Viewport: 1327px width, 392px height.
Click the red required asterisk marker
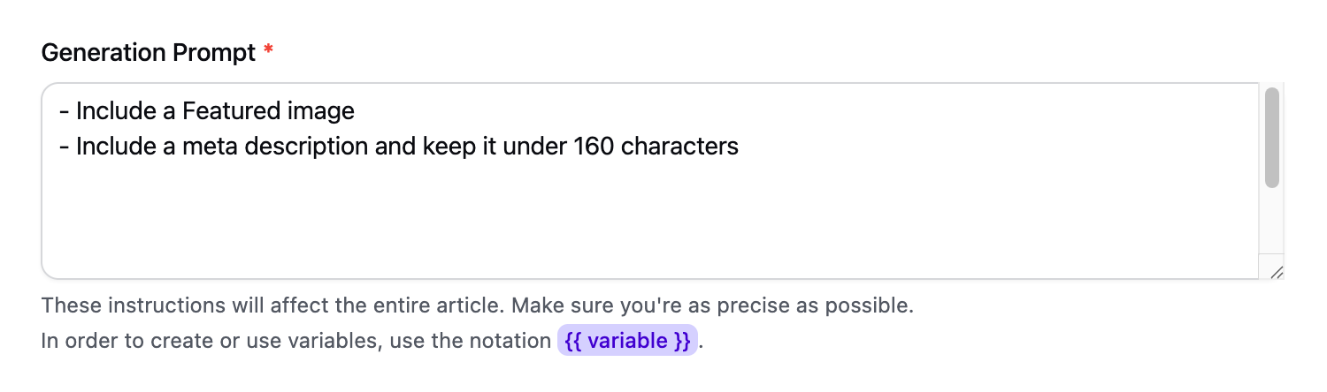(268, 53)
